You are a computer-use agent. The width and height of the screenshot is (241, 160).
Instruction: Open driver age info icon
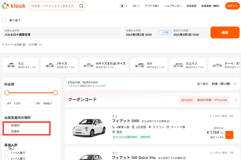[x=24, y=44]
